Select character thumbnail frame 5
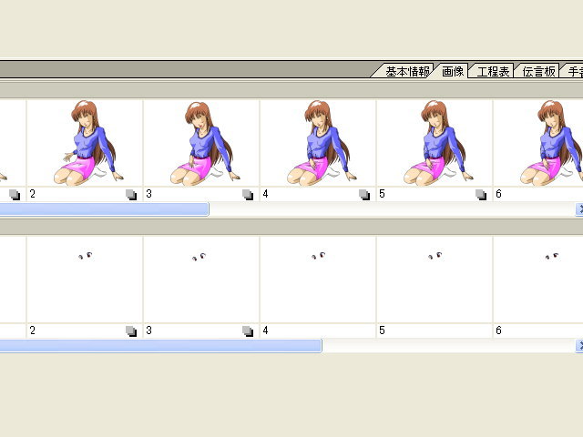Screen dimensions: 583x437 [x=435, y=143]
